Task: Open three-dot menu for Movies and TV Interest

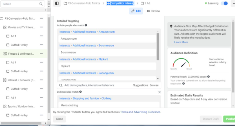Action: [41, 27]
